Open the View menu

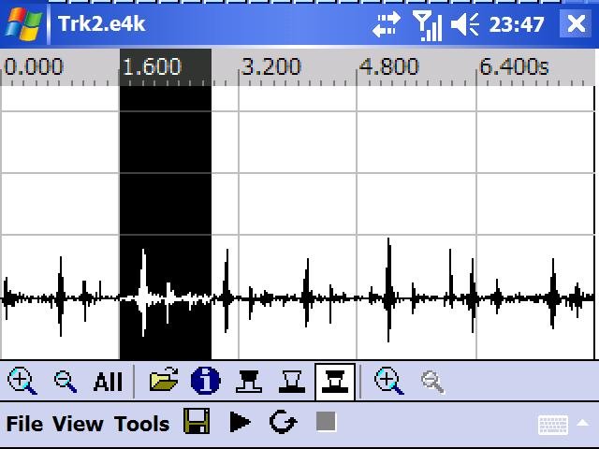(78, 424)
